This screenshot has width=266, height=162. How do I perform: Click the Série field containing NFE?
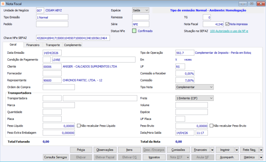point(141,24)
